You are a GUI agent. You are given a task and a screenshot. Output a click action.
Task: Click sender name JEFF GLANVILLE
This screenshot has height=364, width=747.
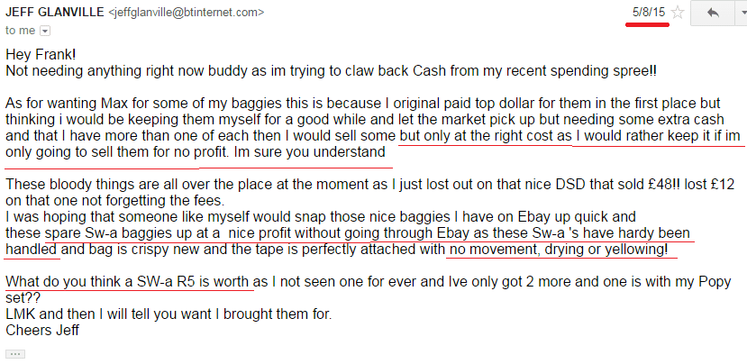tap(54, 13)
